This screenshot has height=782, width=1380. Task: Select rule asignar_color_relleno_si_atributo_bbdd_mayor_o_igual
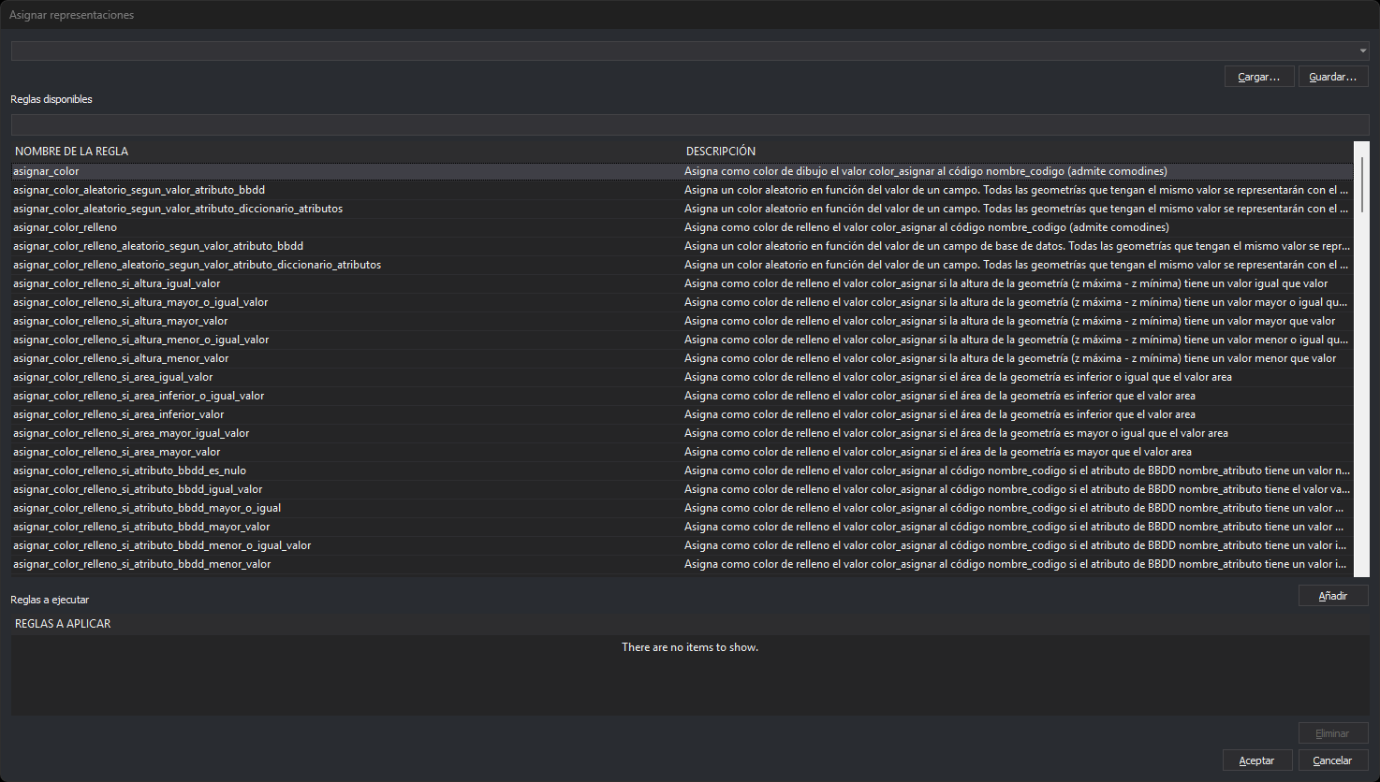pyautogui.click(x=683, y=508)
